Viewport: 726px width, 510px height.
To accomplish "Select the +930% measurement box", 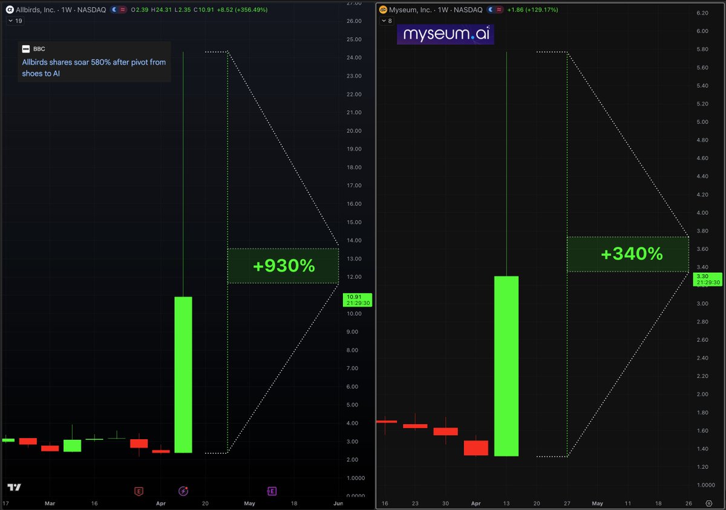I will 283,266.
